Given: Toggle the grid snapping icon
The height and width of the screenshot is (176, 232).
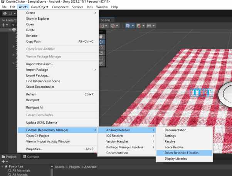Looking at the screenshot, I should click(138, 26).
